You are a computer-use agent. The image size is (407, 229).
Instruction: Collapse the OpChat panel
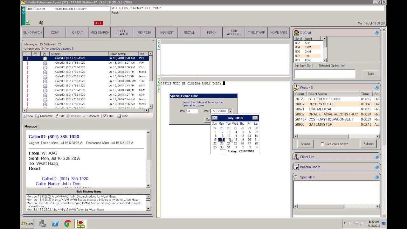(377, 32)
